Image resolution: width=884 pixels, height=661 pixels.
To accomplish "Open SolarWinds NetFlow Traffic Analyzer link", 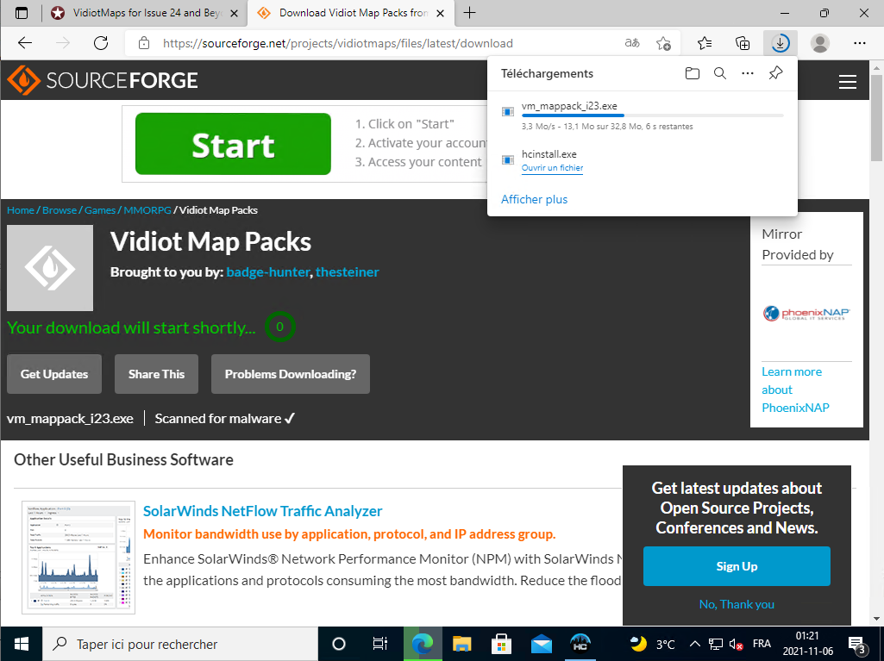I will (x=263, y=511).
